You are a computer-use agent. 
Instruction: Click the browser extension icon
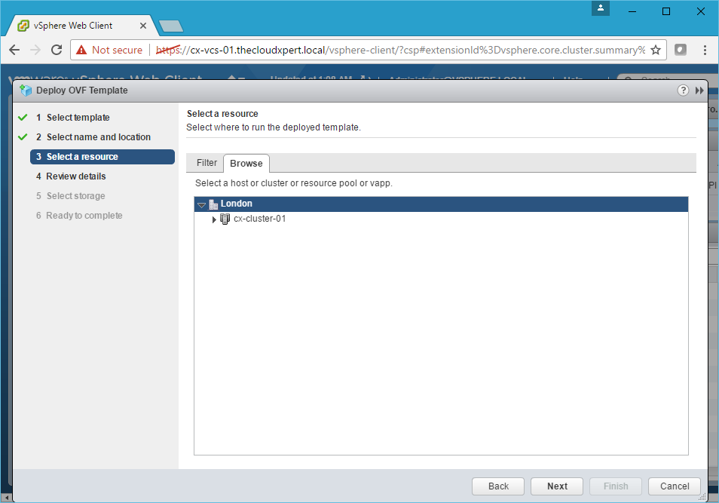(681, 50)
